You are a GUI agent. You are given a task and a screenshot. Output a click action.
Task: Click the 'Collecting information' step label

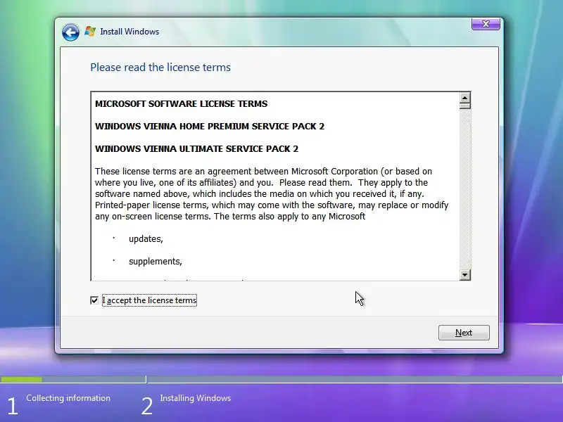coord(68,398)
